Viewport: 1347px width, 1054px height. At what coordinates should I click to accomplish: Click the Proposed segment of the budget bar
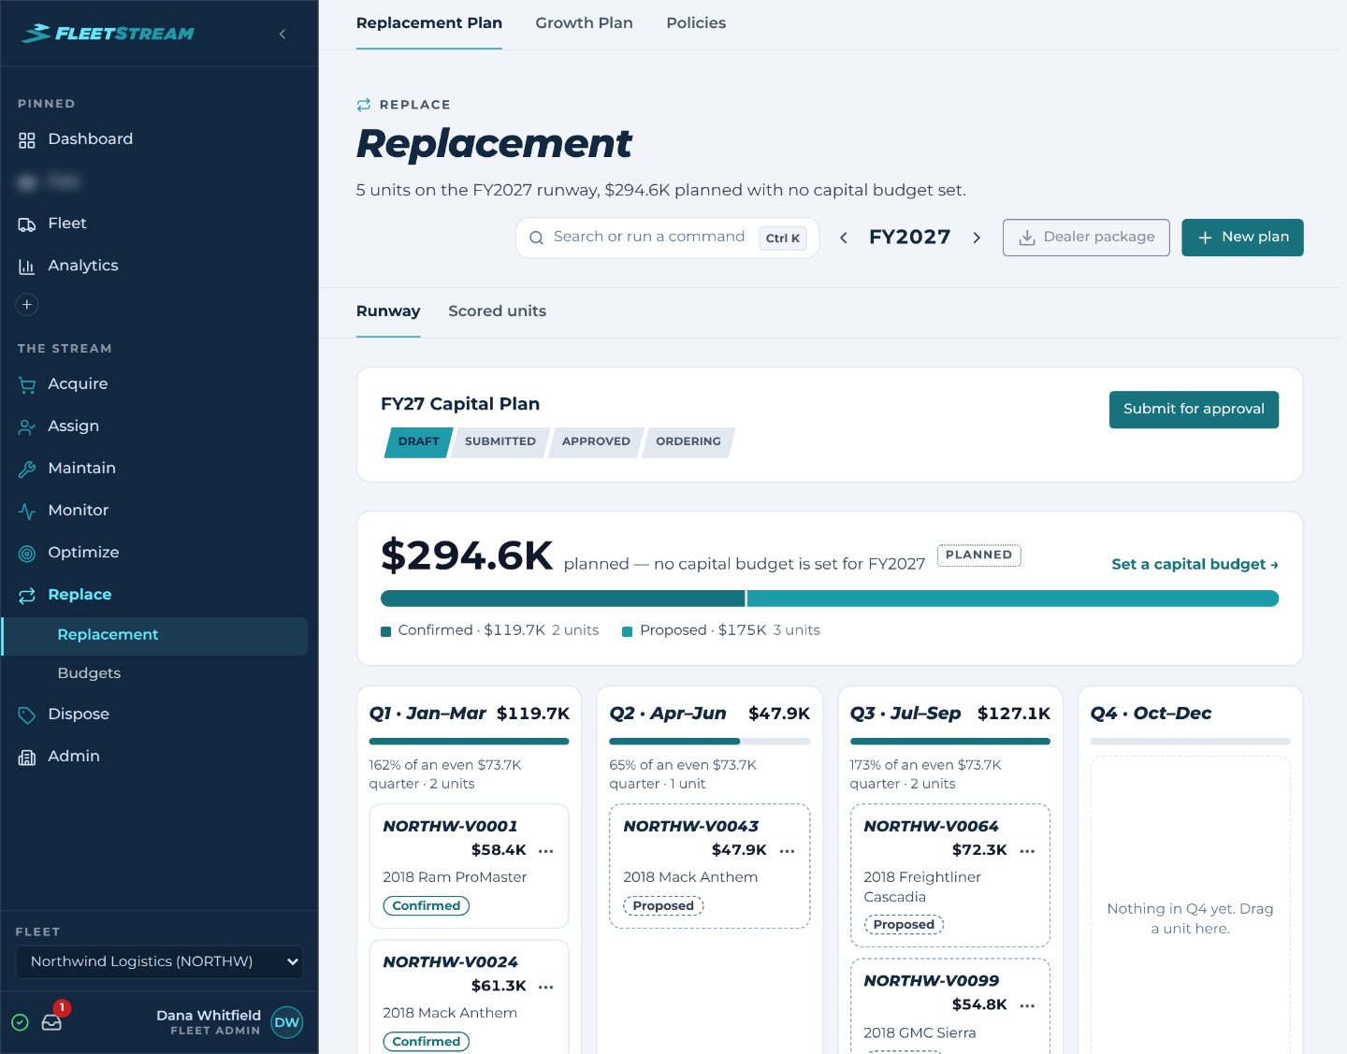1013,599
